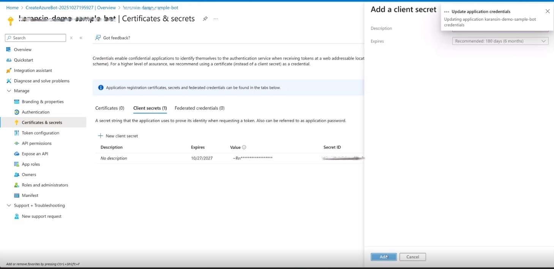Open the Manifest editor icon
Image resolution: width=554 pixels, height=269 pixels.
[17, 195]
